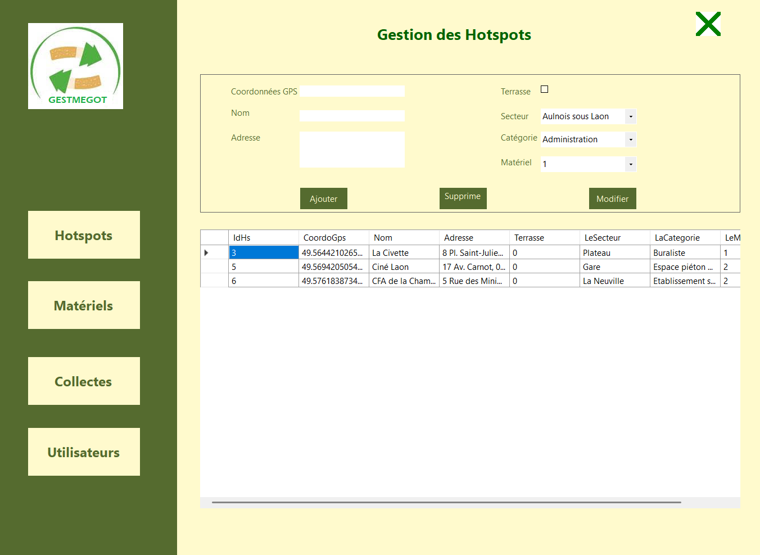Switch to the Utilisateurs page
Image resolution: width=760 pixels, height=555 pixels.
(84, 452)
